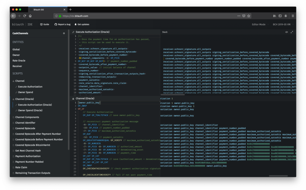This screenshot has width=306, height=190.
Task: Click the Channel (Oracle) editor title
Action: [85, 99]
